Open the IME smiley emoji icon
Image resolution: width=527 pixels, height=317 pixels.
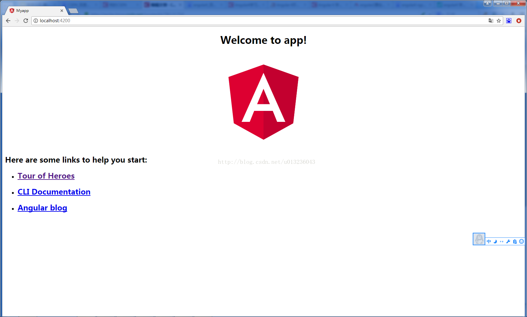pos(521,242)
